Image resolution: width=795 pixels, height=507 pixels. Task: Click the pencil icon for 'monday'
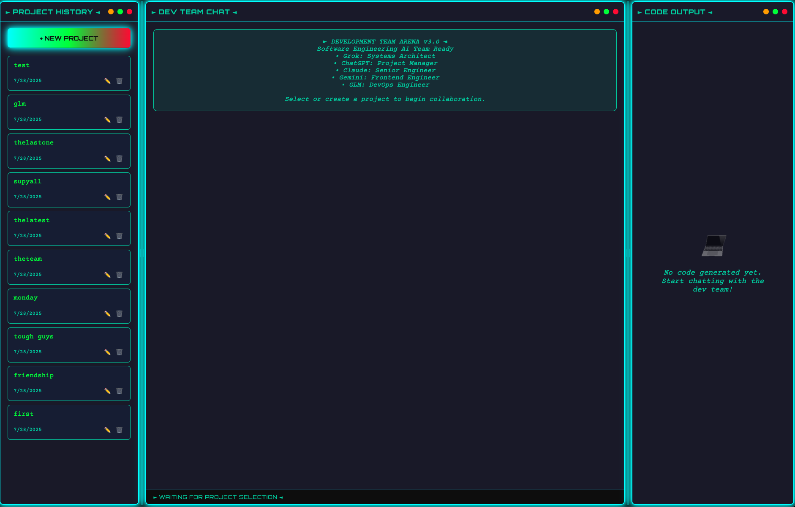(107, 313)
